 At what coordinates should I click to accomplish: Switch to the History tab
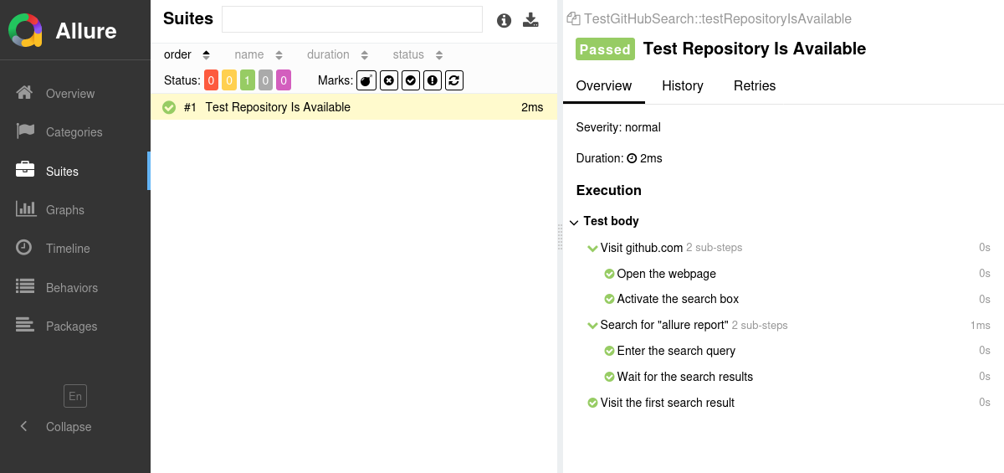coord(682,86)
